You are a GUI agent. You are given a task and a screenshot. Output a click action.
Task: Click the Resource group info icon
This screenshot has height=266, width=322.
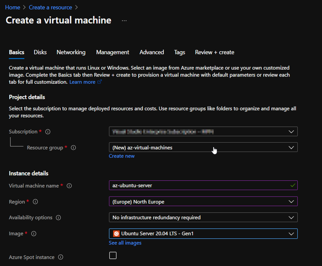tap(73, 147)
